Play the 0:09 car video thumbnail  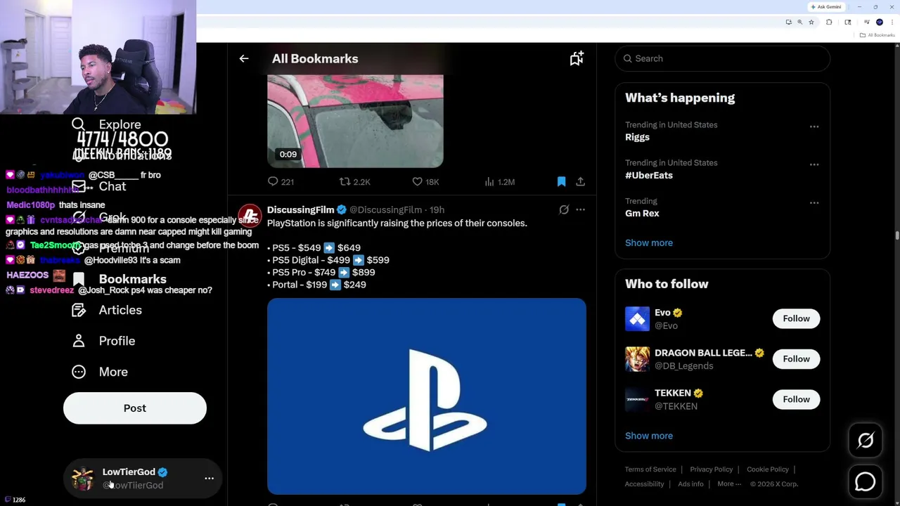(355, 121)
